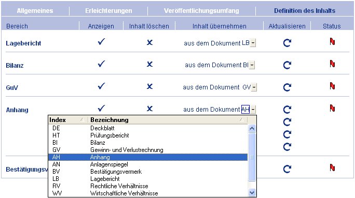
Task: Click the refresh icon for Lagebericht
Action: (x=287, y=43)
